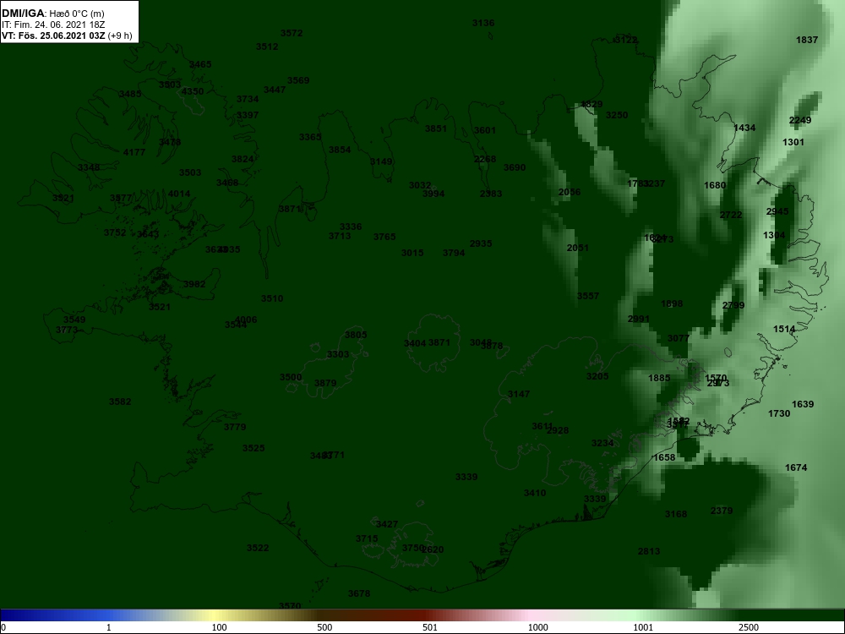The width and height of the screenshot is (845, 634).
Task: Click the map value 3982
Action: (x=194, y=285)
